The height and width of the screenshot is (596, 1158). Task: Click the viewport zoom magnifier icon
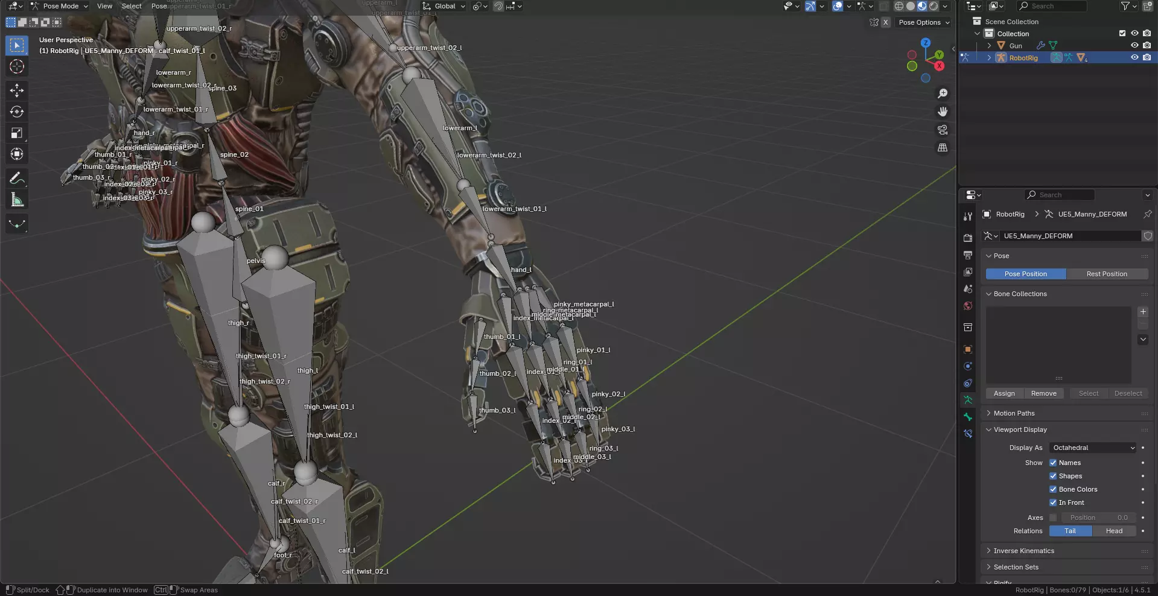click(943, 94)
